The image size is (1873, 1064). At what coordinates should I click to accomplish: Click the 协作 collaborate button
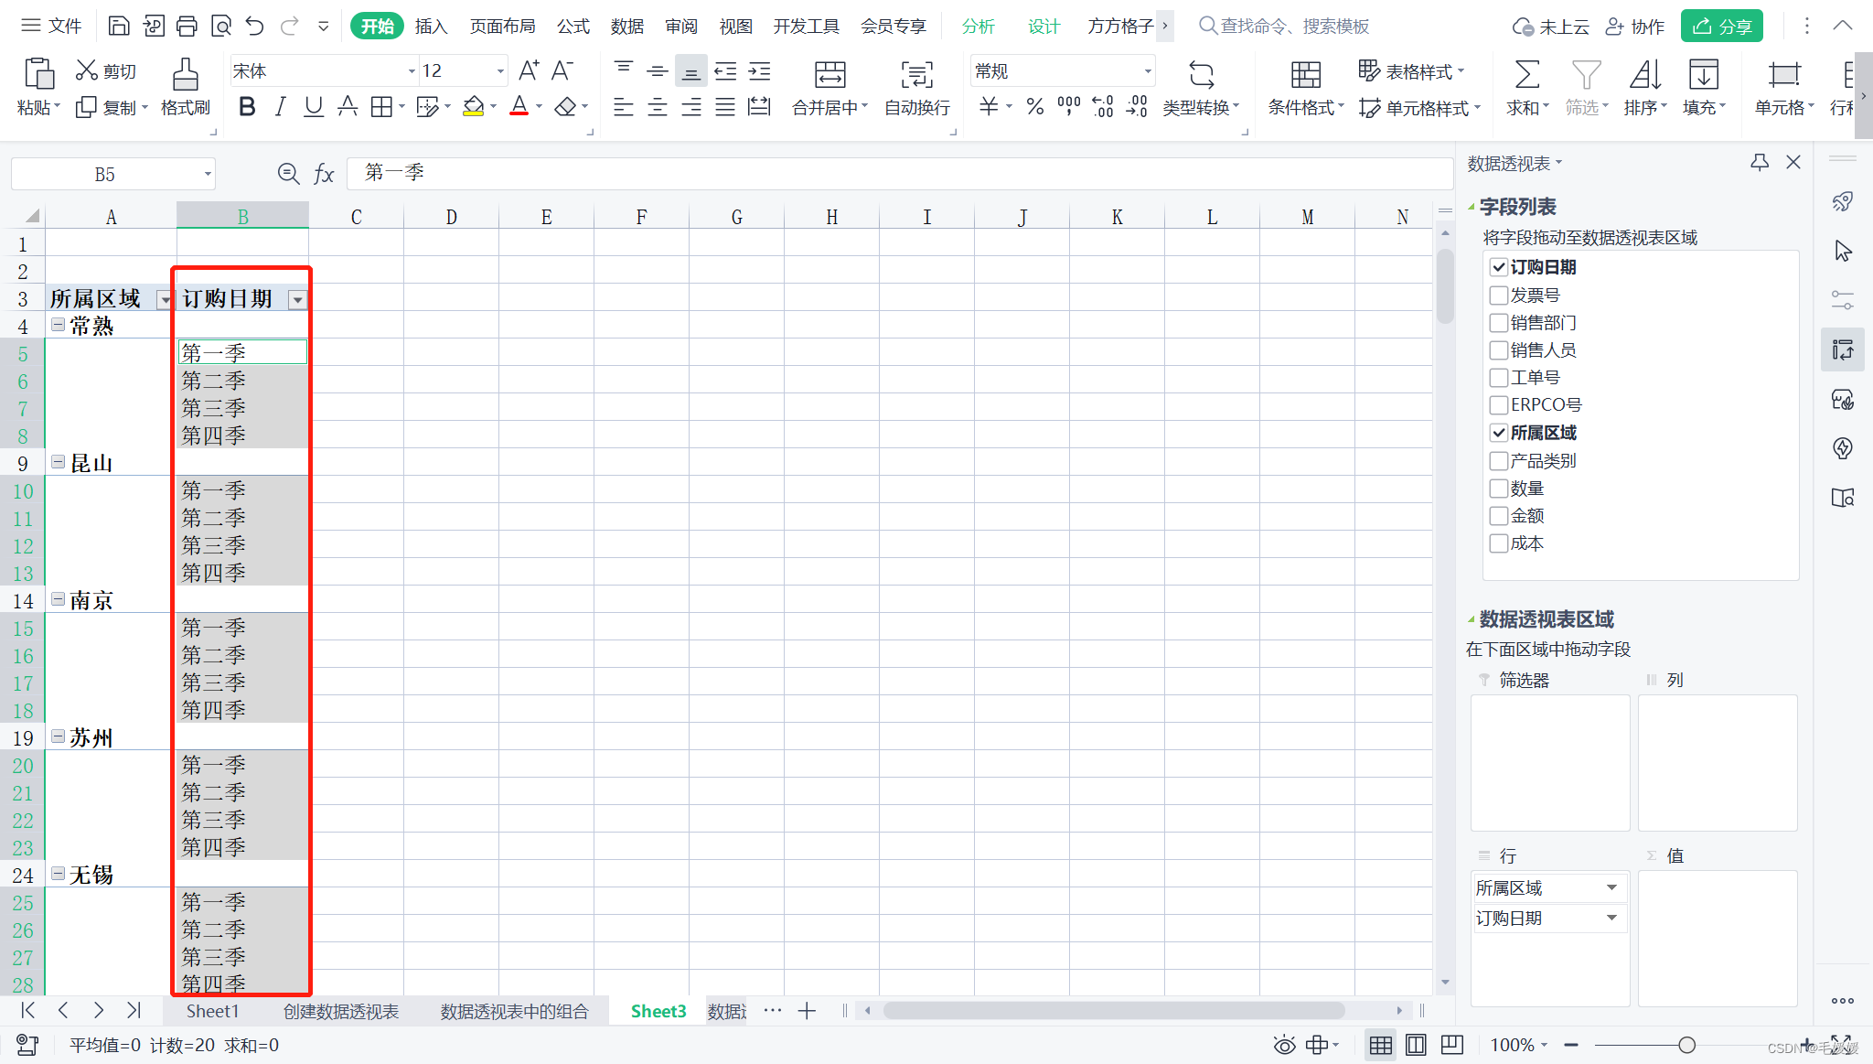pyautogui.click(x=1635, y=27)
